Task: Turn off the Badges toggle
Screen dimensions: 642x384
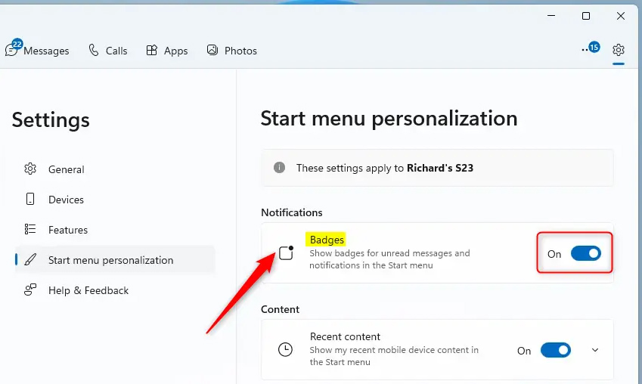Action: [585, 253]
